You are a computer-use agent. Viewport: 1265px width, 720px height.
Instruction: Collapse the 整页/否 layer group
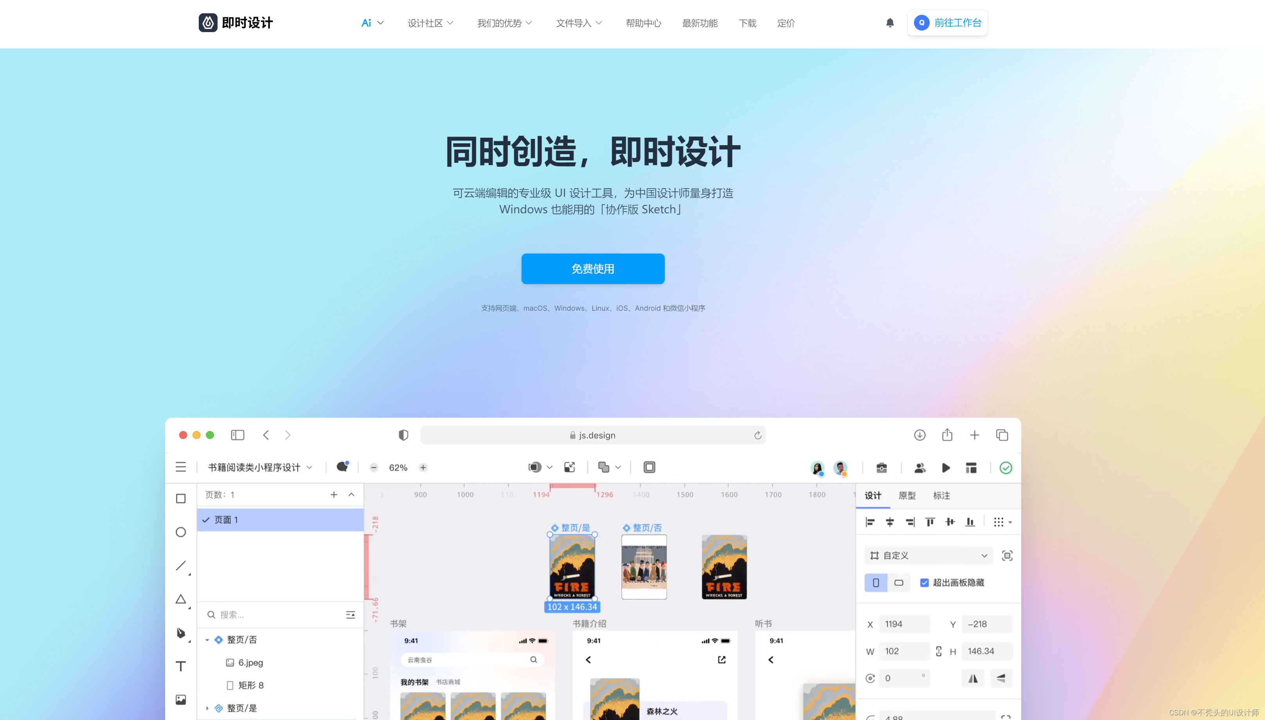coord(207,640)
